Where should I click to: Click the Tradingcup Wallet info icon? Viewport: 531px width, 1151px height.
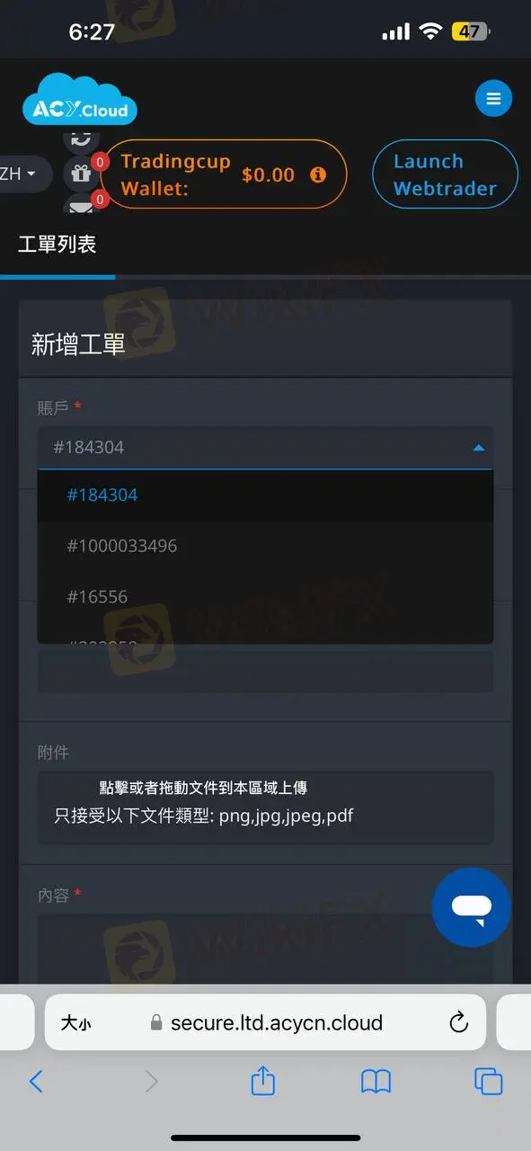(318, 174)
